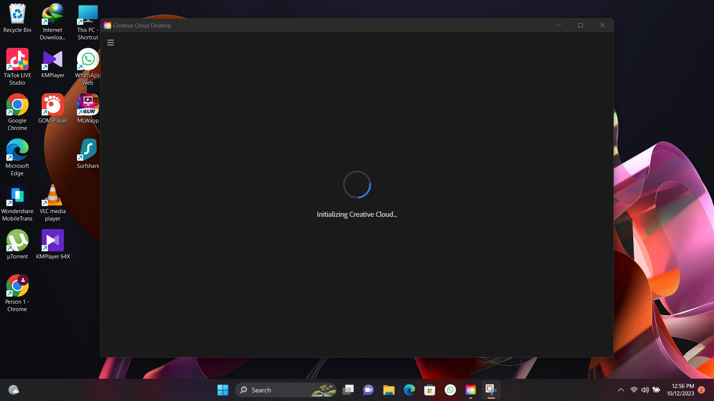Open the clock and date panel

pyautogui.click(x=680, y=390)
